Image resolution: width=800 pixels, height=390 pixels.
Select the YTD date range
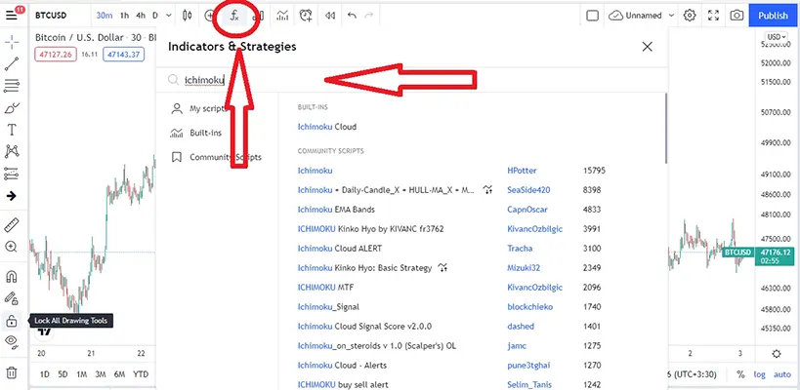pyautogui.click(x=141, y=374)
